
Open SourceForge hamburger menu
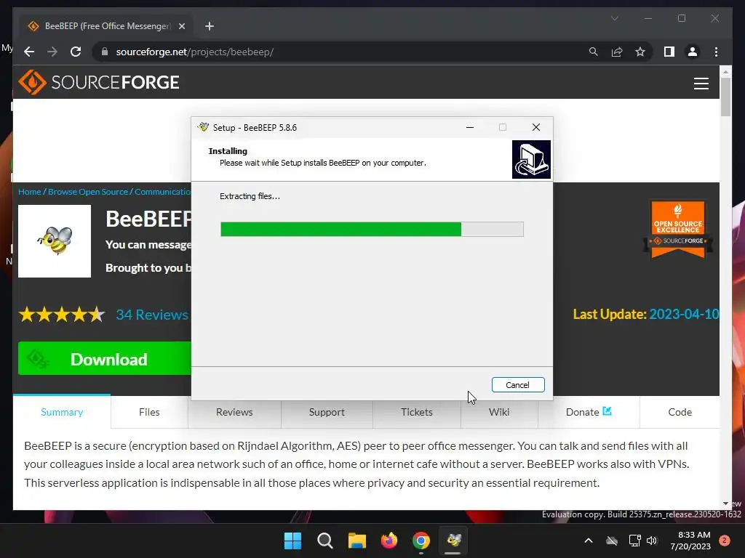click(701, 84)
